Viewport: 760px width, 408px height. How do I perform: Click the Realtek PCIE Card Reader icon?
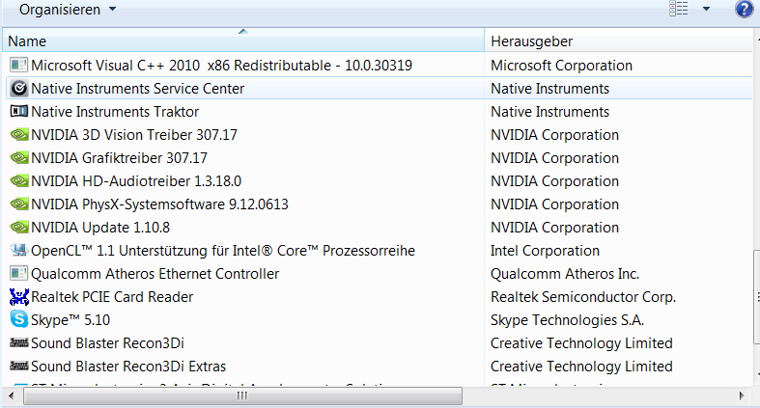tap(19, 297)
